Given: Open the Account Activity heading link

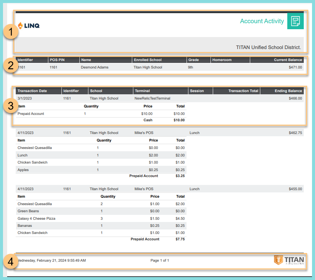Looking at the screenshot, I should click(x=262, y=21).
